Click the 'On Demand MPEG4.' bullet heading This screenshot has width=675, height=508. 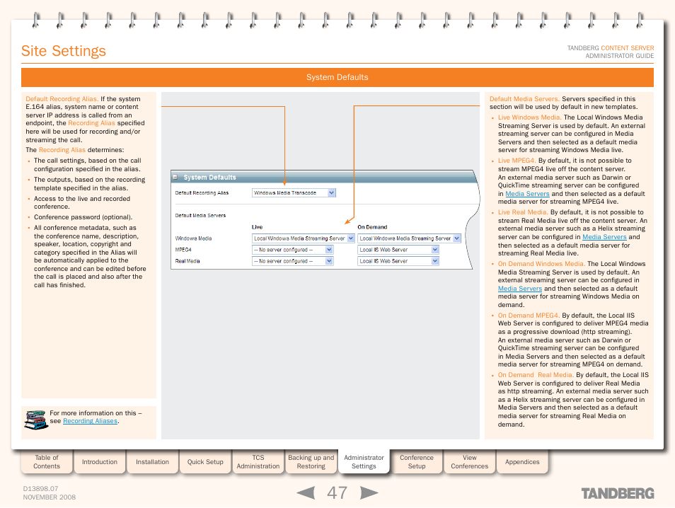point(529,315)
